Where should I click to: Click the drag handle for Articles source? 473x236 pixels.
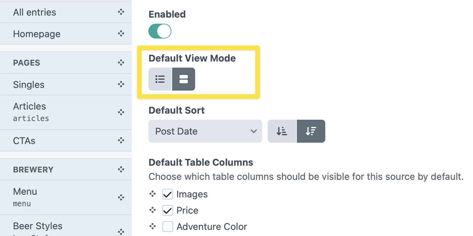click(121, 112)
